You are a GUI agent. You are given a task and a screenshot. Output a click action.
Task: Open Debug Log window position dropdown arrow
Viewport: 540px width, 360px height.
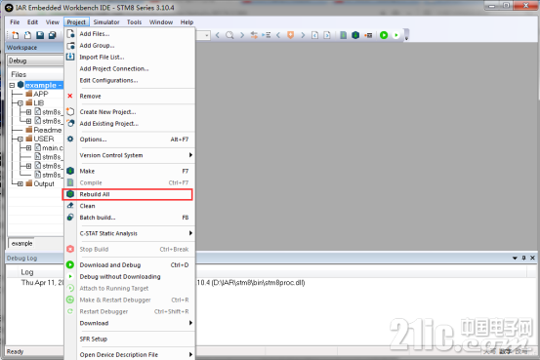pyautogui.click(x=515, y=258)
